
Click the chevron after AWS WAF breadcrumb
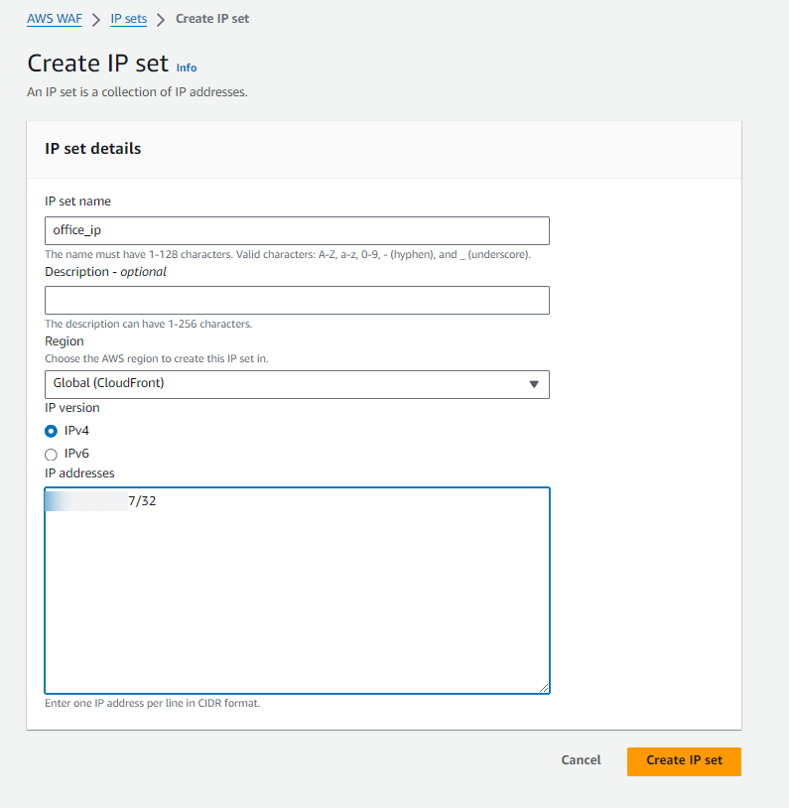point(96,19)
